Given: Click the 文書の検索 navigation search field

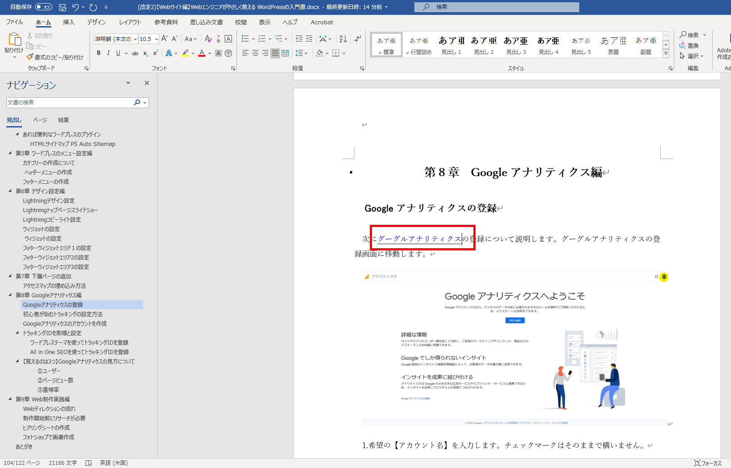Looking at the screenshot, I should 70,103.
